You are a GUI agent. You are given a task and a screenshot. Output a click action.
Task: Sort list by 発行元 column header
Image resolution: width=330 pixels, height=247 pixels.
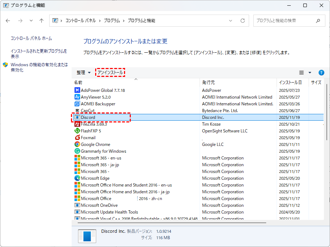click(208, 83)
